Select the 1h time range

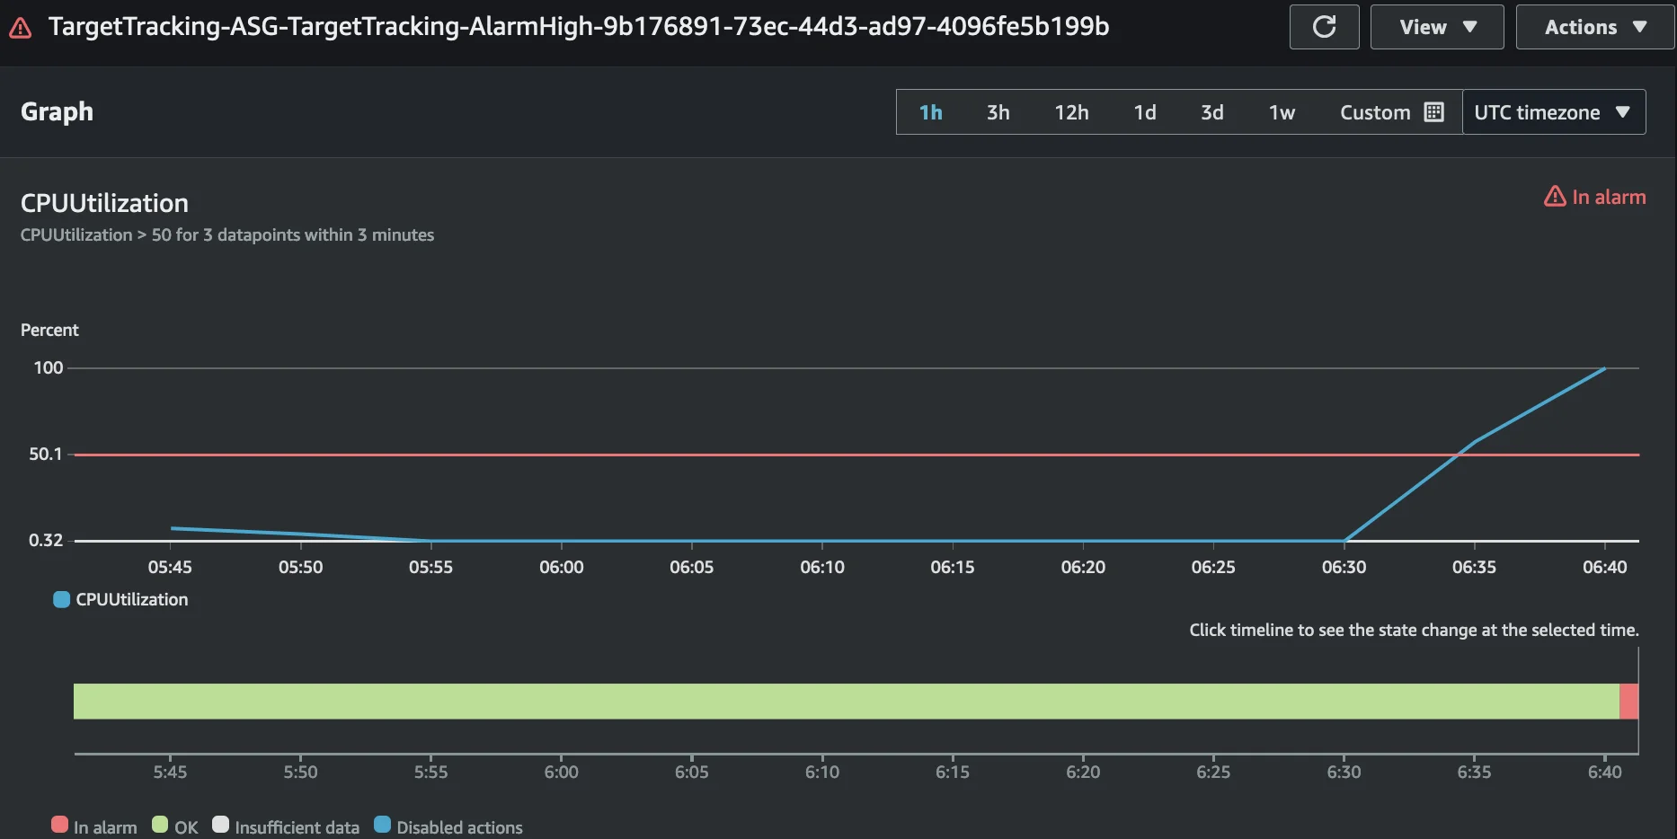[x=930, y=112]
